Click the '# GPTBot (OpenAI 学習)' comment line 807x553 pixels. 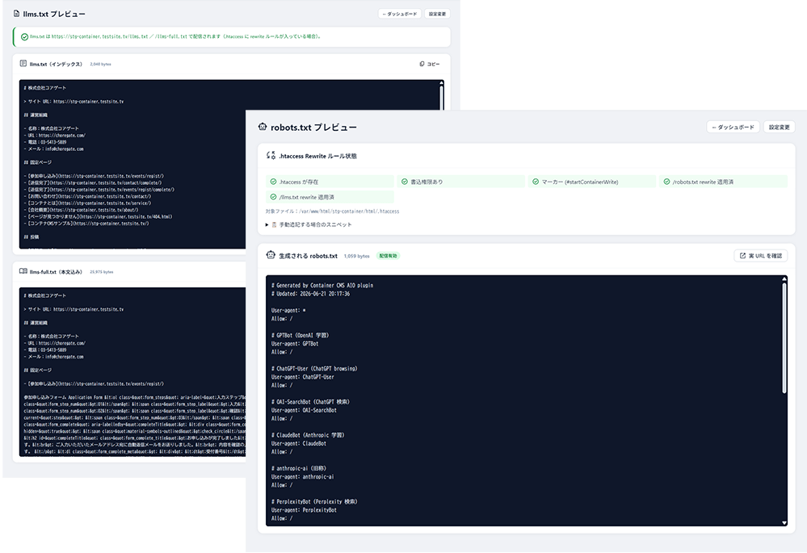coord(300,335)
